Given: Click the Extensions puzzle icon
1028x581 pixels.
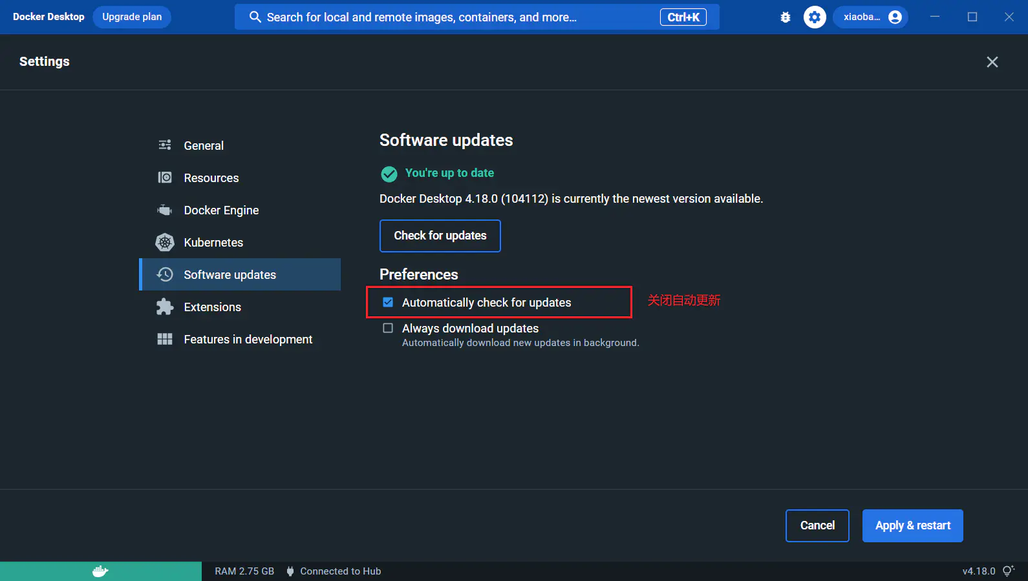Looking at the screenshot, I should click(165, 307).
